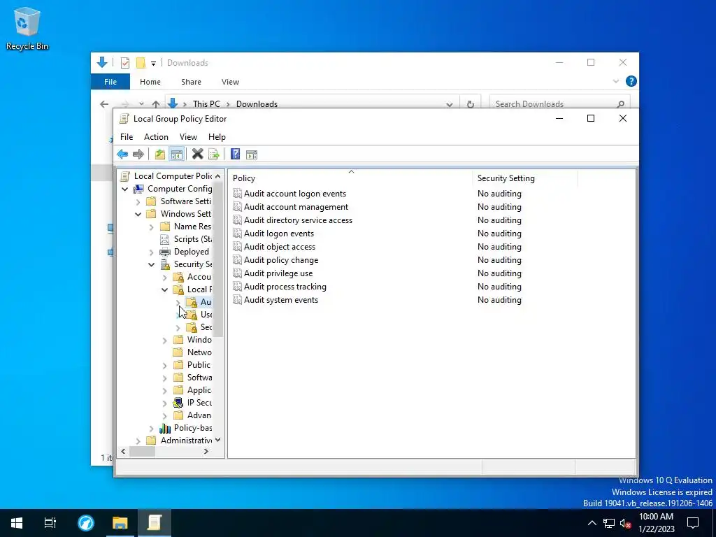The height and width of the screenshot is (537, 716).
Task: Click the Security Settings tree node icon
Action: pos(165,264)
